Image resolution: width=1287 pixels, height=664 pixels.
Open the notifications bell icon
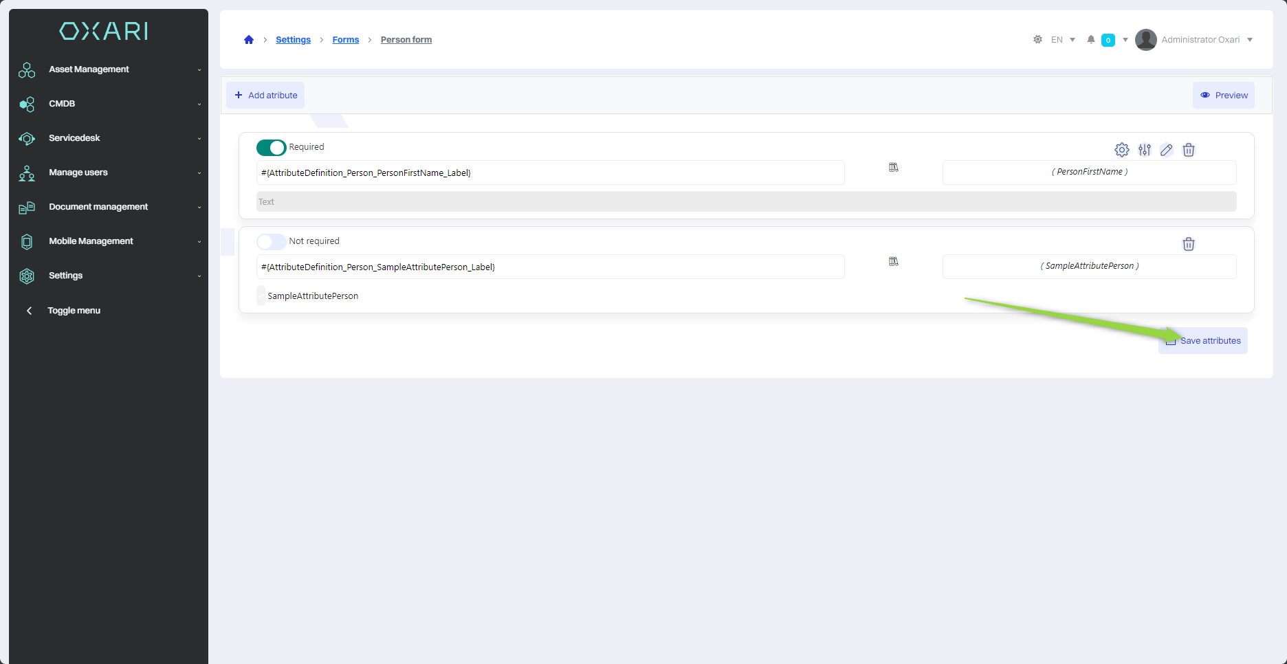click(x=1090, y=40)
